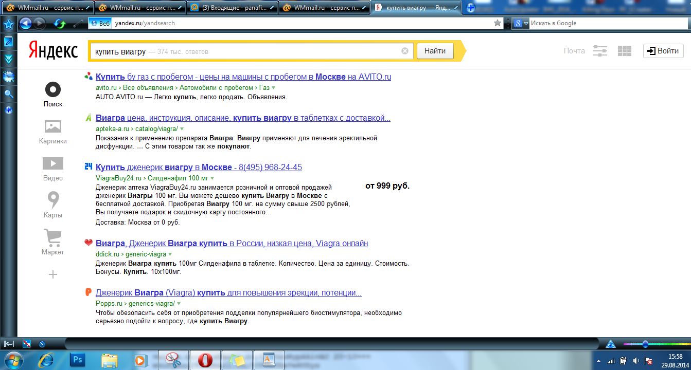Click the volume icon in the system tray
Image resolution: width=691 pixels, height=370 pixels.
click(636, 361)
